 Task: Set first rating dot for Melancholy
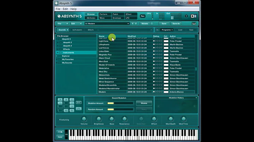154,75
